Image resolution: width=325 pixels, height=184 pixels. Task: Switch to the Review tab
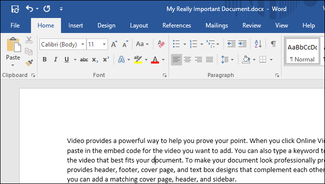251,25
